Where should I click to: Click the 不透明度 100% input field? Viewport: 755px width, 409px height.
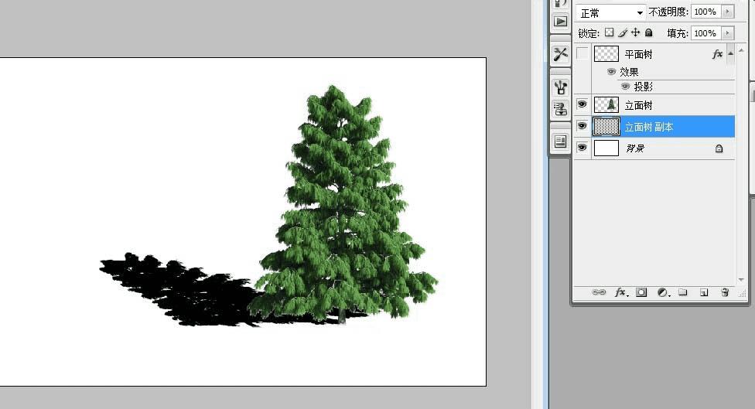(706, 12)
